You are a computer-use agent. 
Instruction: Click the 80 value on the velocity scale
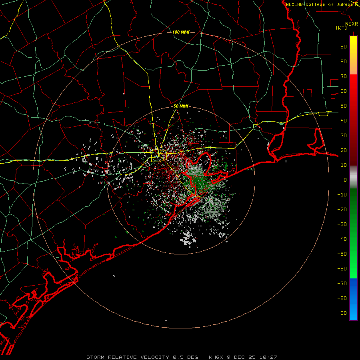344,61
